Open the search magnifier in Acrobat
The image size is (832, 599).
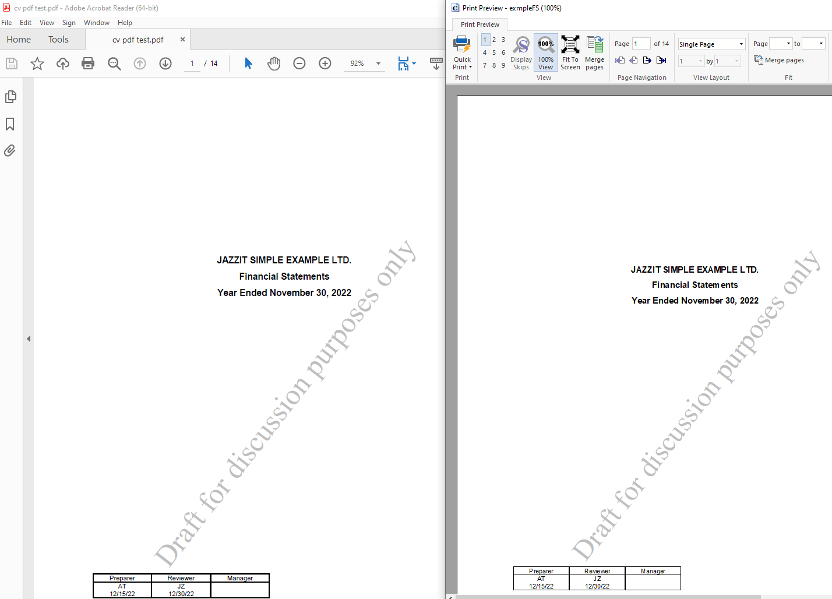pyautogui.click(x=114, y=64)
